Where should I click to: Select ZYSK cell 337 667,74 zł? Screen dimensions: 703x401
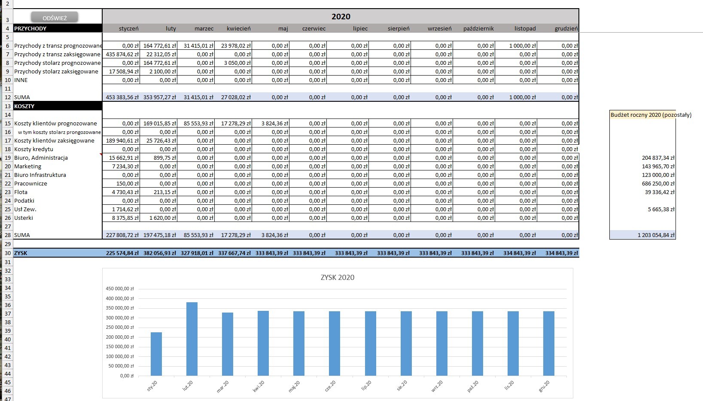tap(233, 253)
